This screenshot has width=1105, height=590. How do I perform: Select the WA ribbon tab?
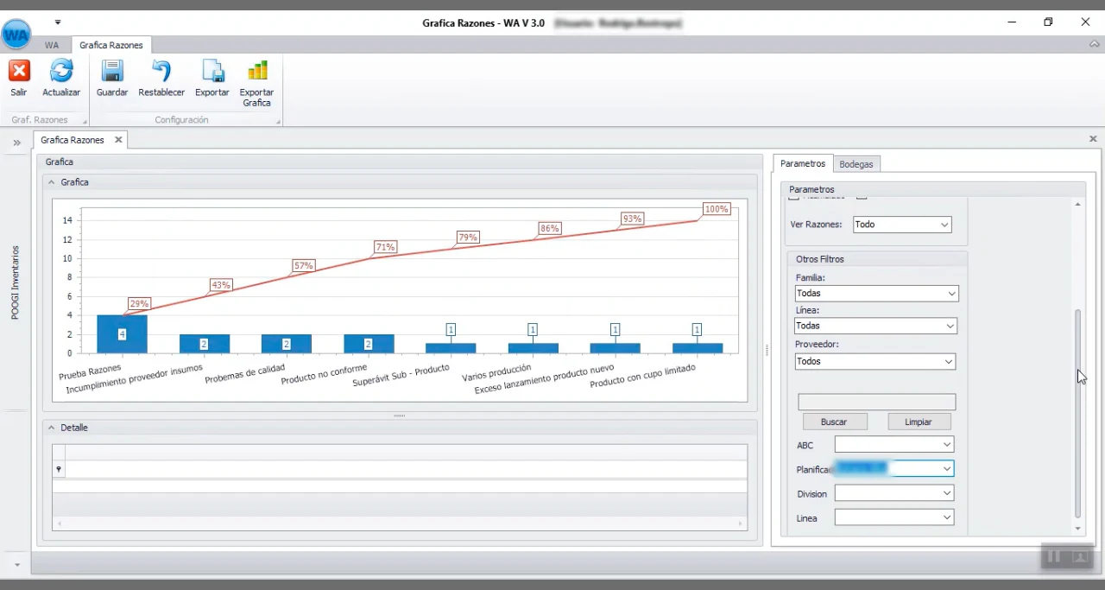tap(52, 45)
